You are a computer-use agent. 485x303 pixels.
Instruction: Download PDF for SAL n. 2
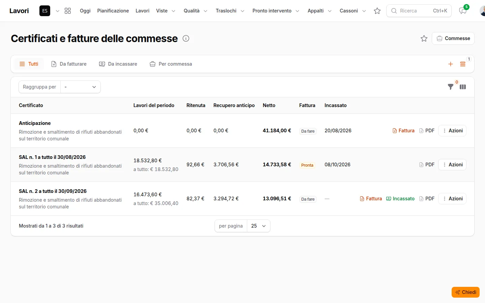tap(427, 199)
